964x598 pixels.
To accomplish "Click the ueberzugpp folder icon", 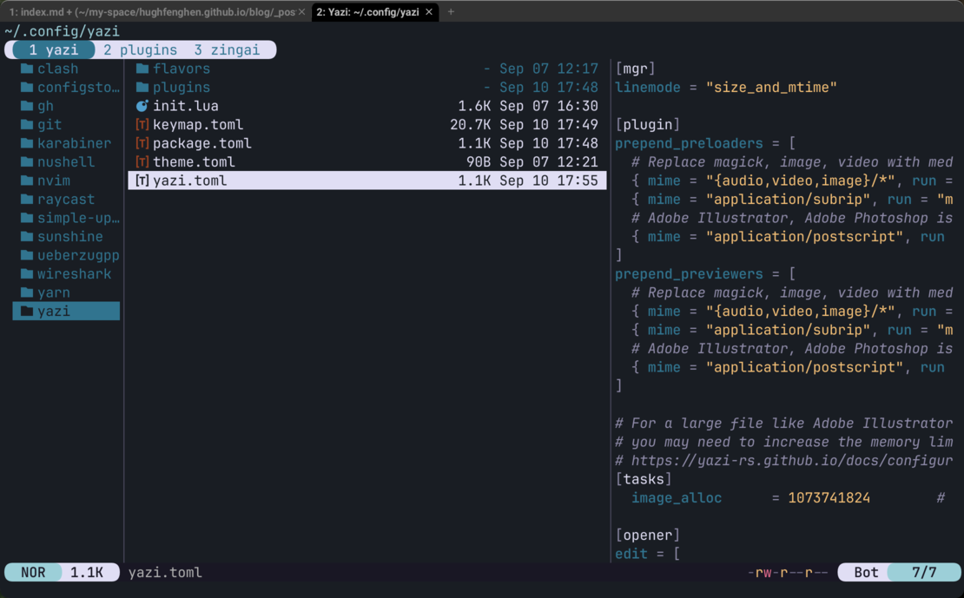I will pos(26,255).
